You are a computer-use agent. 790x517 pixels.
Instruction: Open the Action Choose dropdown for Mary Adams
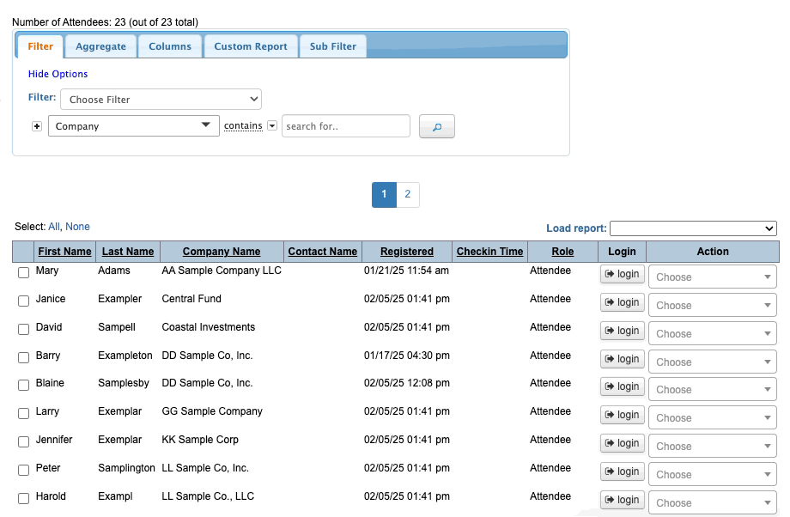tap(713, 277)
